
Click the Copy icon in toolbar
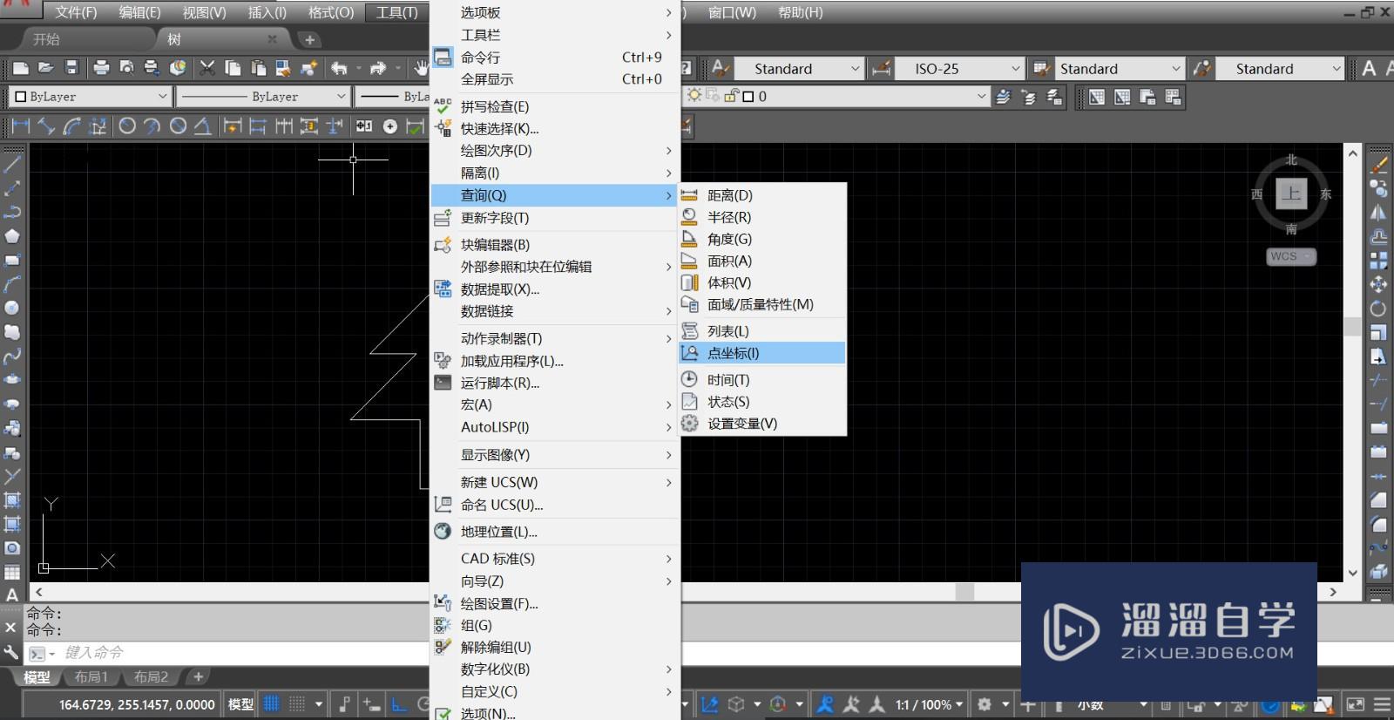pyautogui.click(x=233, y=68)
